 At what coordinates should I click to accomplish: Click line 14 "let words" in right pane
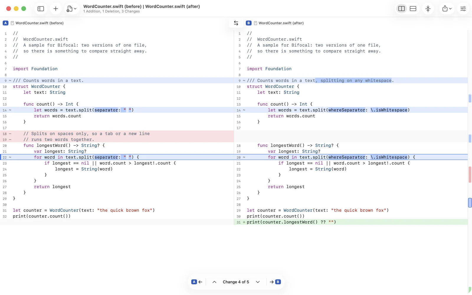coord(351,110)
